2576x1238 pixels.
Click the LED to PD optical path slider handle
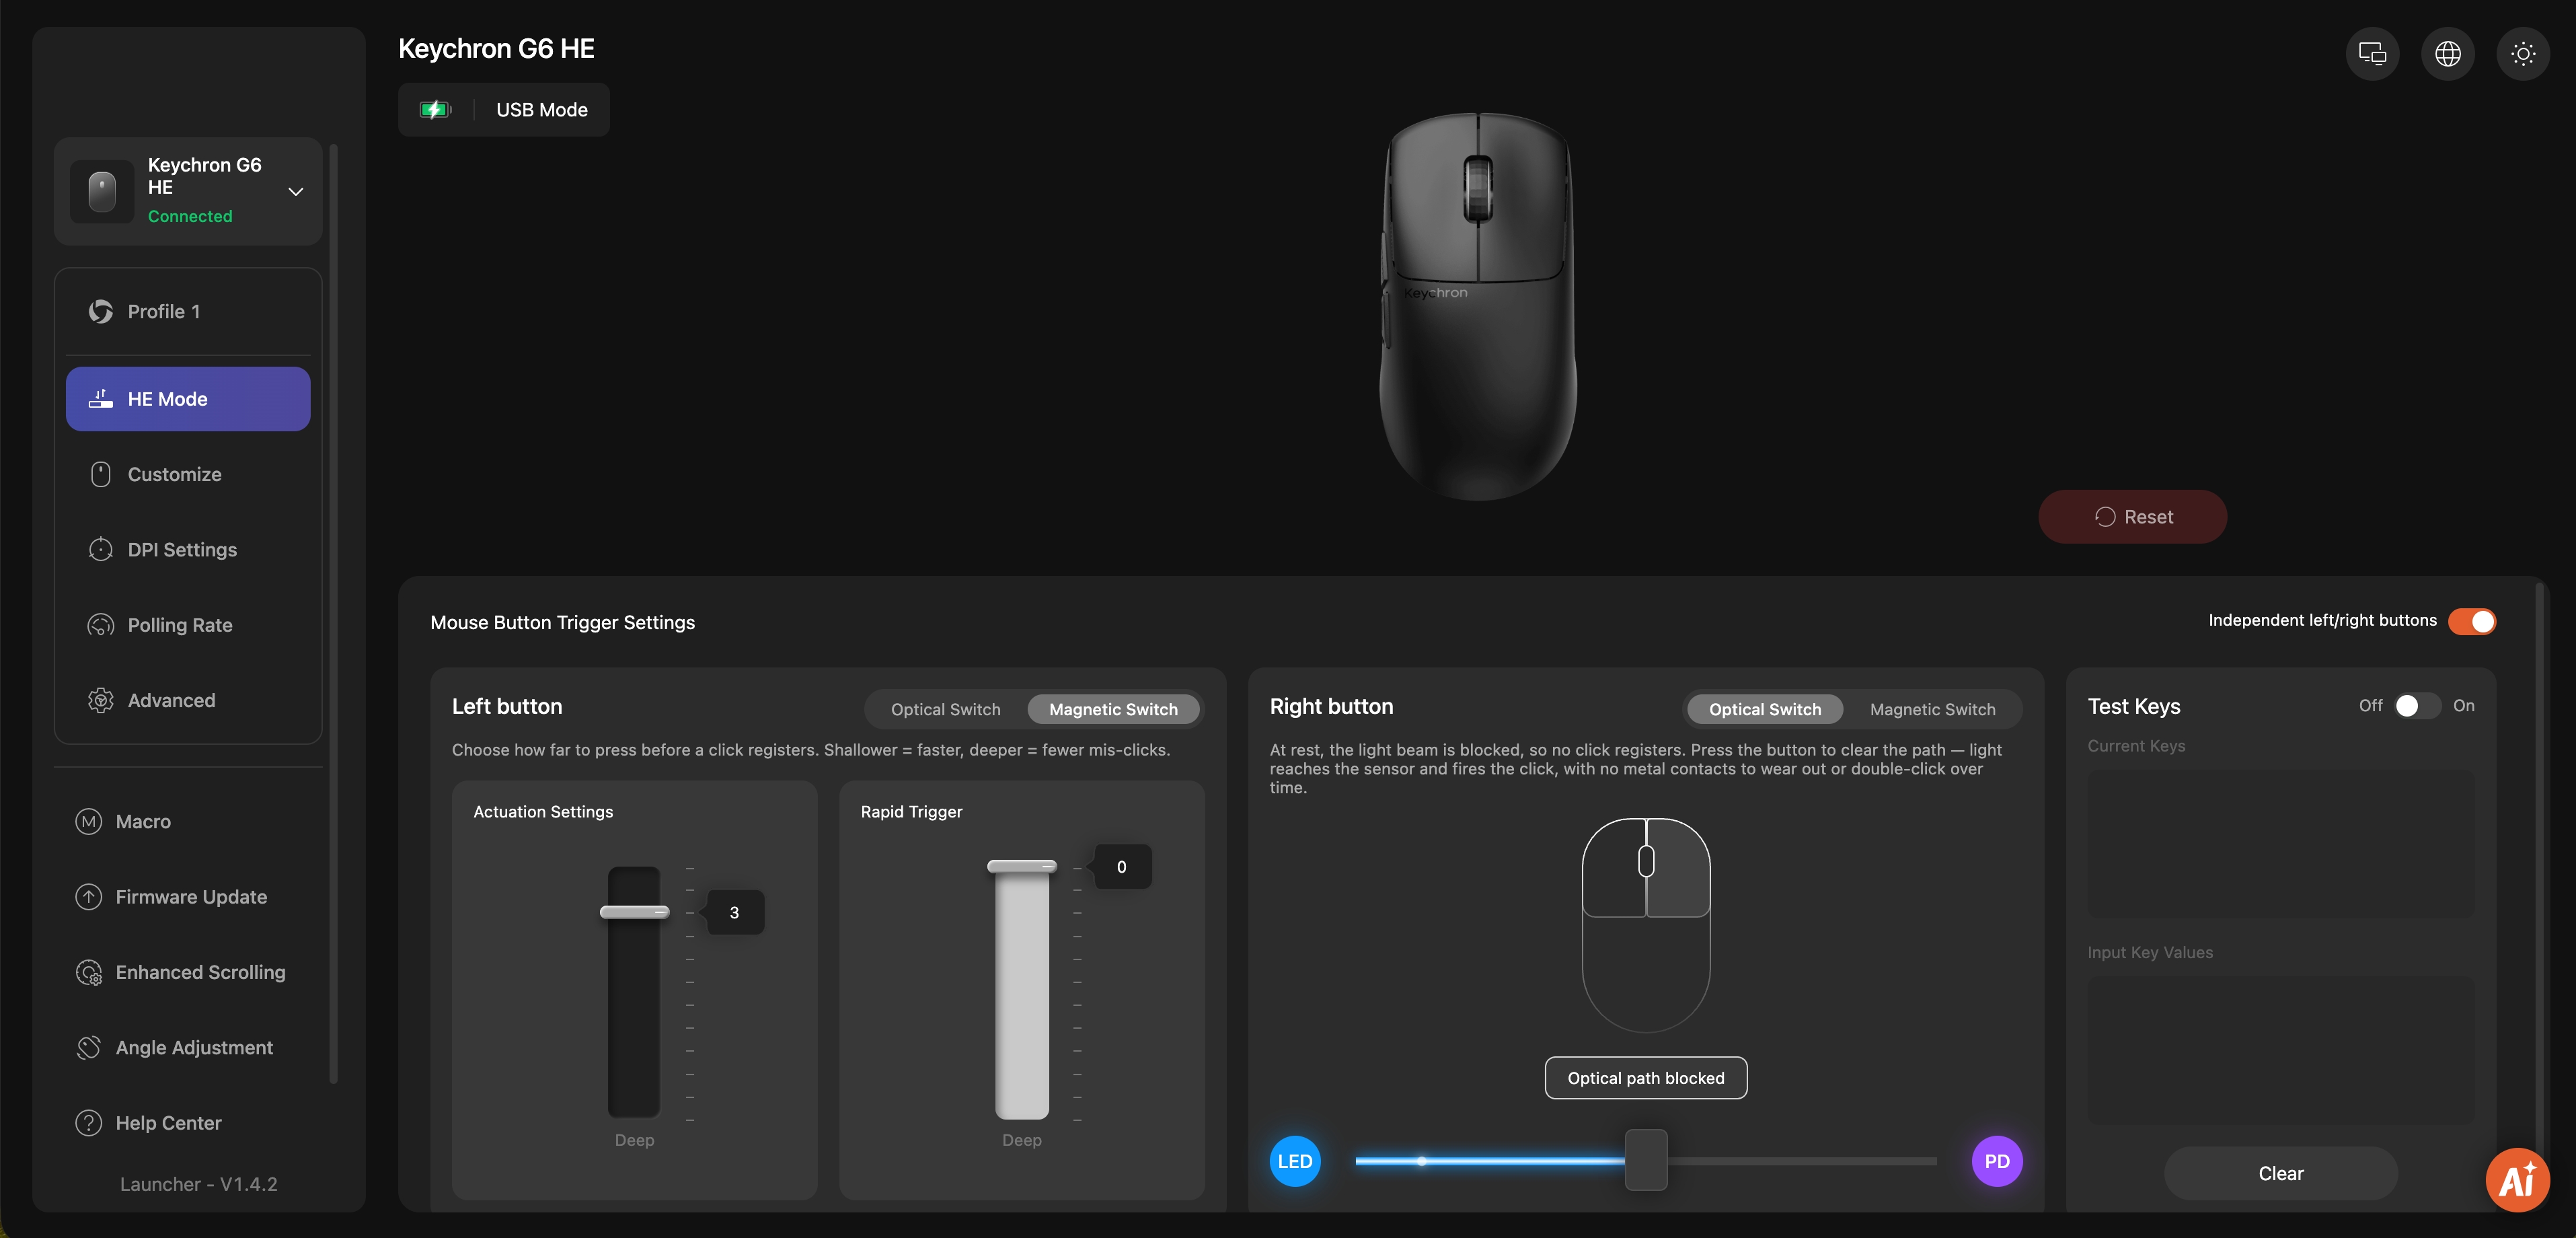pyautogui.click(x=1646, y=1160)
